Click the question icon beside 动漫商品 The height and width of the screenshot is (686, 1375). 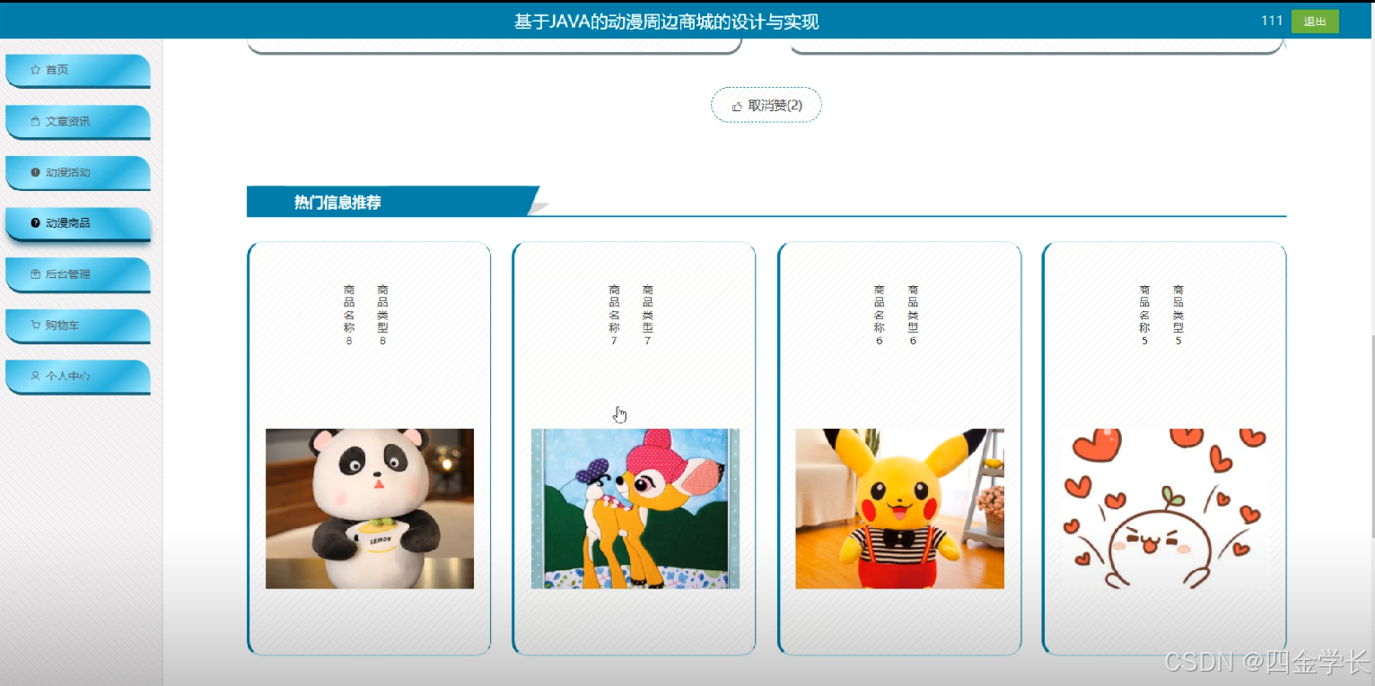point(35,222)
